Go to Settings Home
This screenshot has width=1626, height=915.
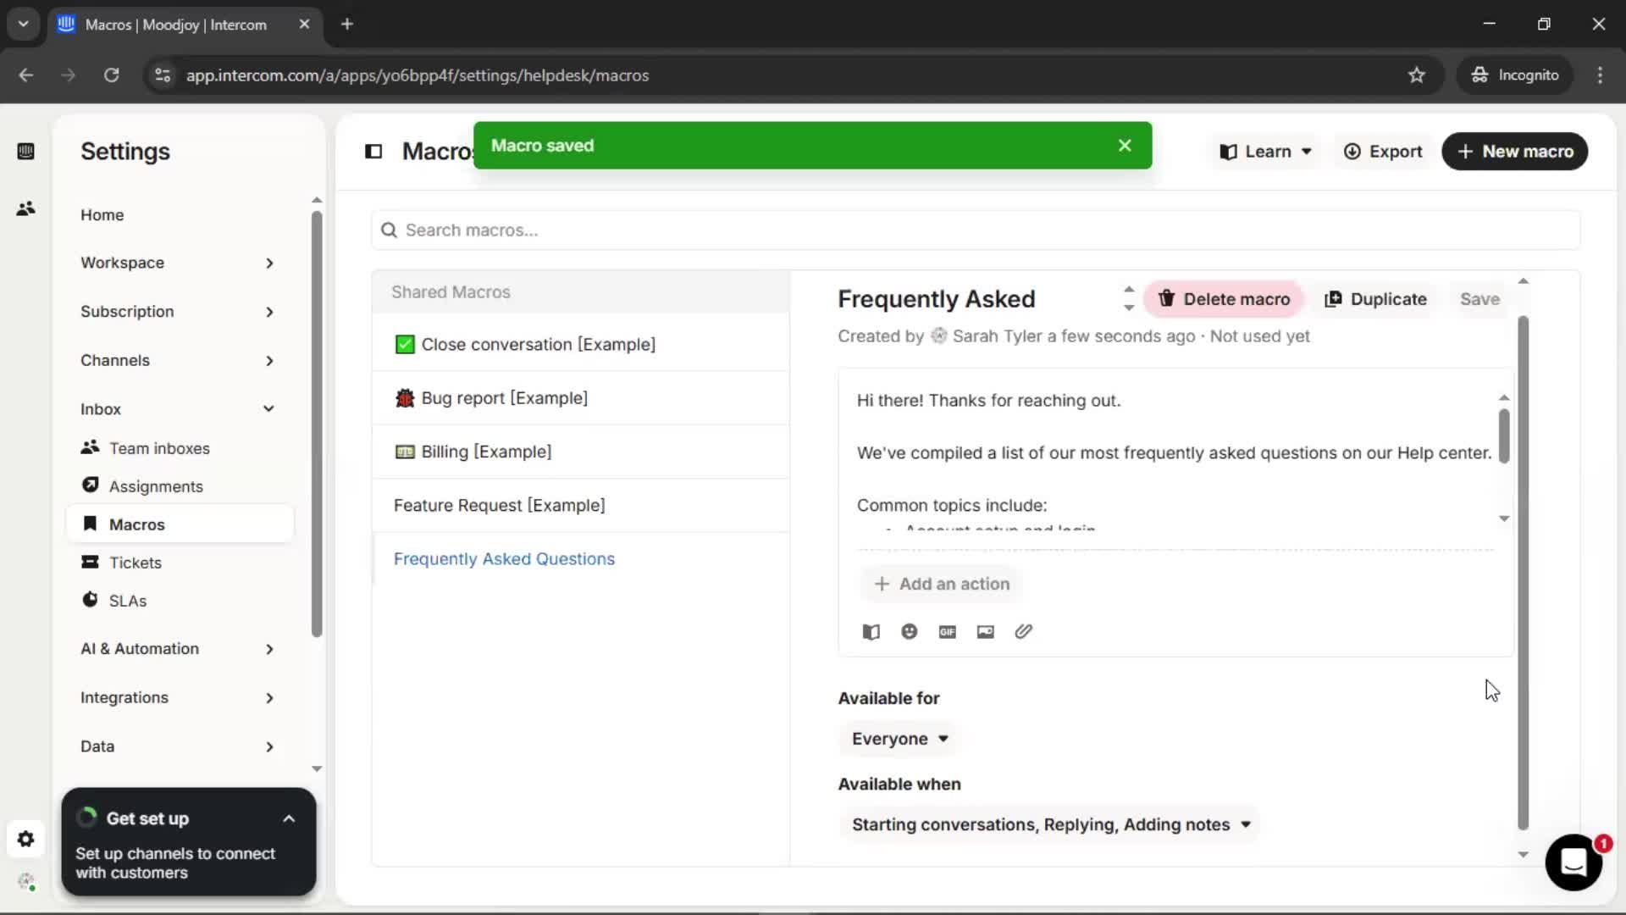tap(102, 215)
